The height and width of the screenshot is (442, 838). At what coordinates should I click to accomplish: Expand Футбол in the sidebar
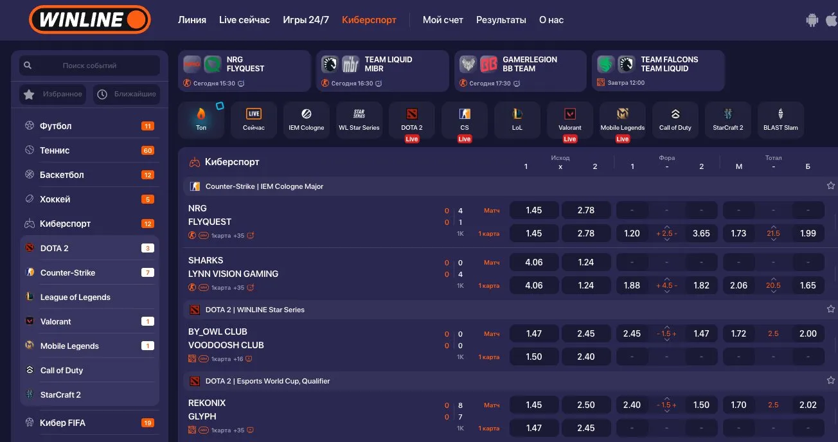[x=89, y=126]
